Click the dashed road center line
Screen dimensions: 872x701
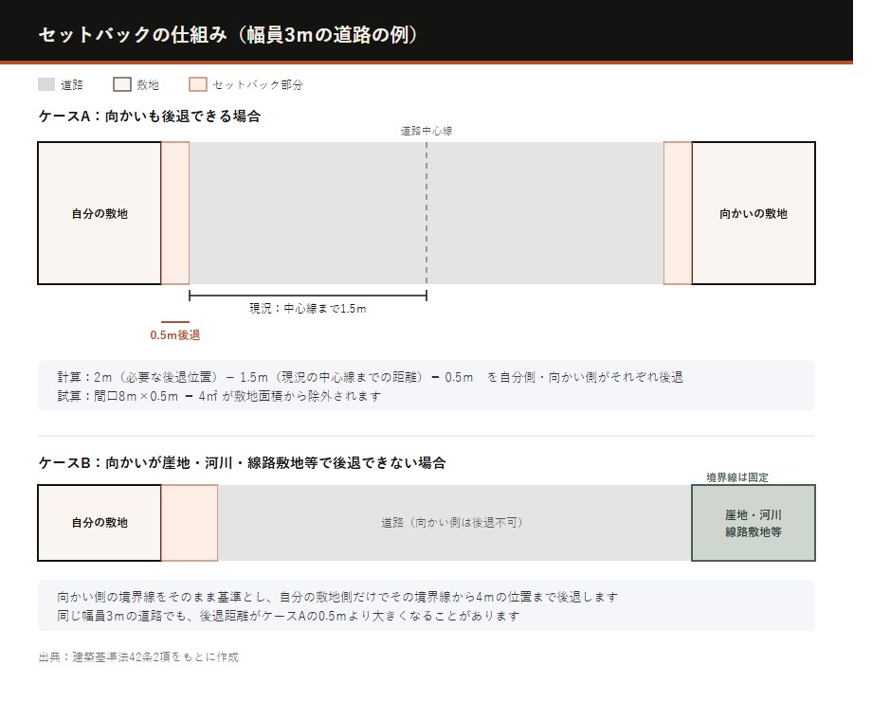[x=427, y=213]
